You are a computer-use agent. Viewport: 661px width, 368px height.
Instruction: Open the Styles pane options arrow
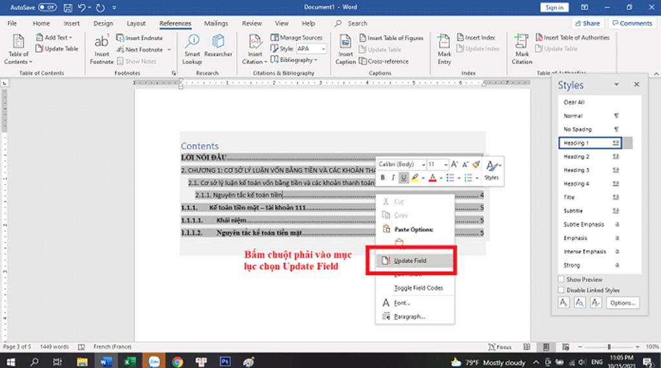[616, 85]
